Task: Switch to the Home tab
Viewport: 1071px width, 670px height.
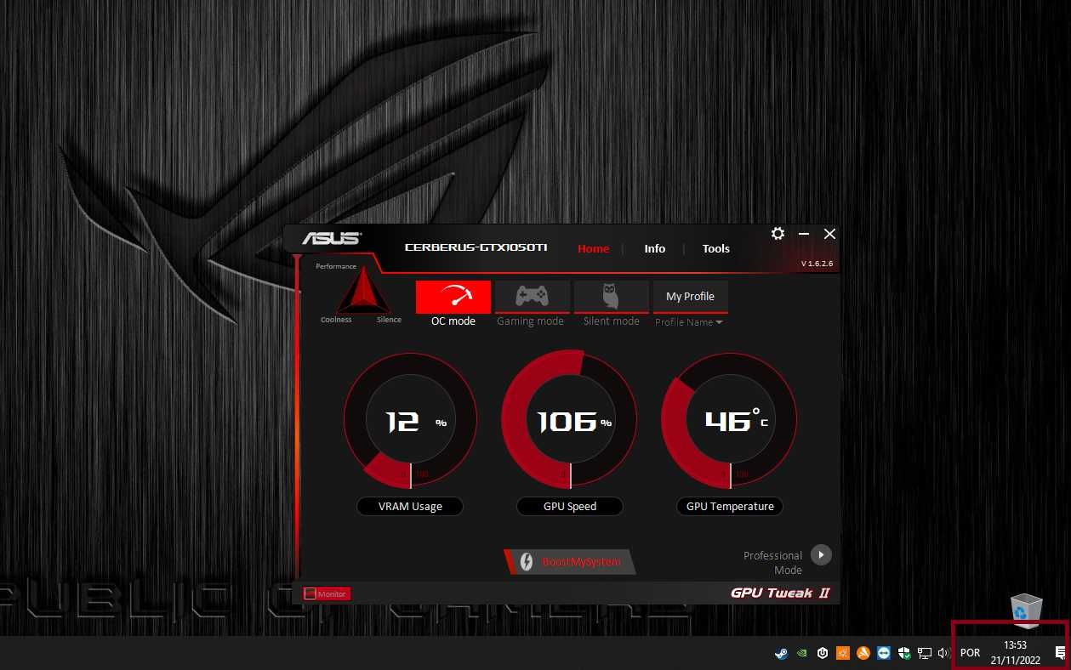Action: [594, 248]
